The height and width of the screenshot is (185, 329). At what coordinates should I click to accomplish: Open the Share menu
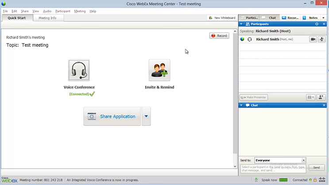(x=24, y=11)
